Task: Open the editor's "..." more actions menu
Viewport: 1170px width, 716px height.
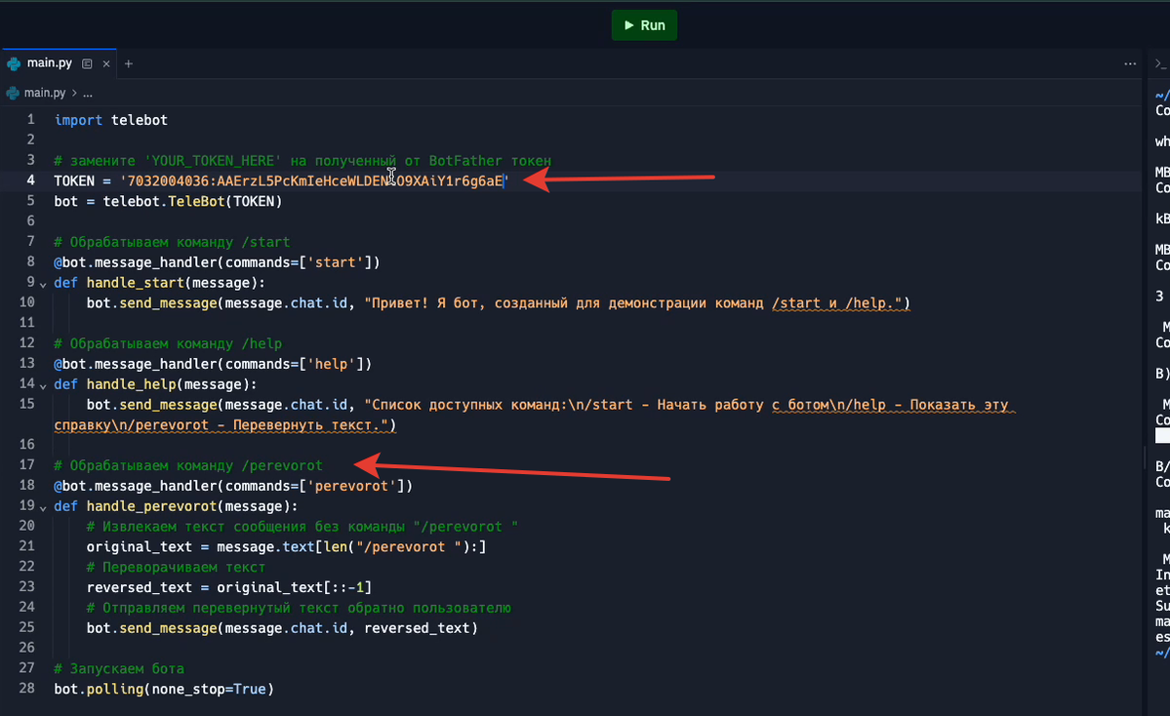Action: click(1130, 63)
